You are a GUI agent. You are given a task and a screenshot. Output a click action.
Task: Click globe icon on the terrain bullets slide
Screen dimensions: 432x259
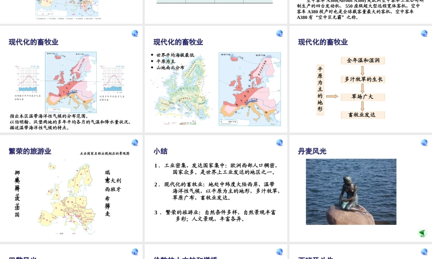point(280,33)
